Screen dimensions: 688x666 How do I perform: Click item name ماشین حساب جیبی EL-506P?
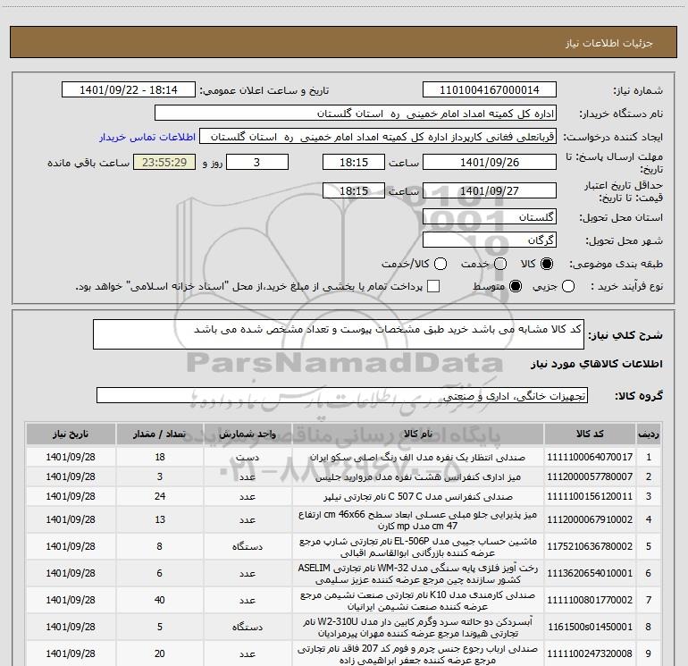point(418,546)
